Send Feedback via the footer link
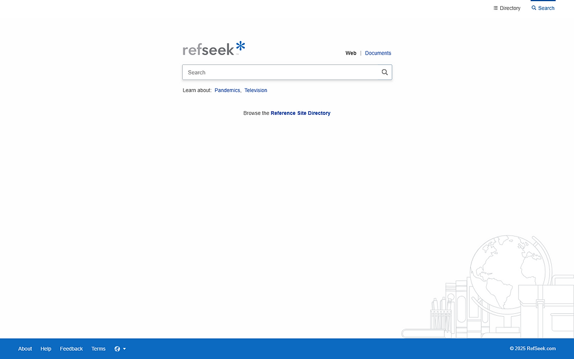The image size is (574, 359). 71,348
